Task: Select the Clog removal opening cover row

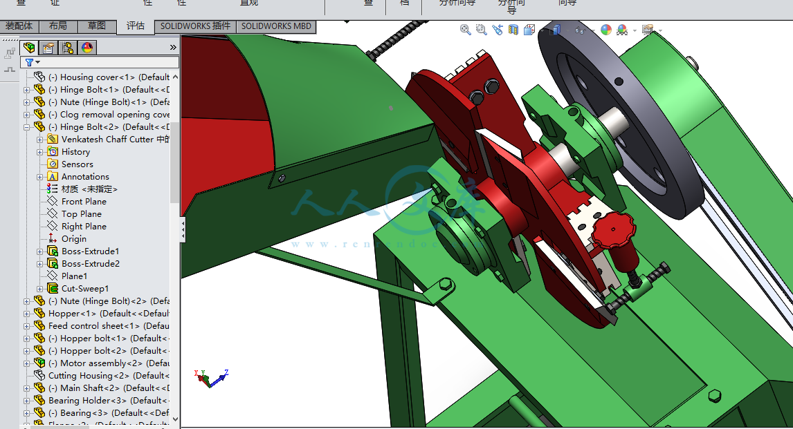Action: 101,114
